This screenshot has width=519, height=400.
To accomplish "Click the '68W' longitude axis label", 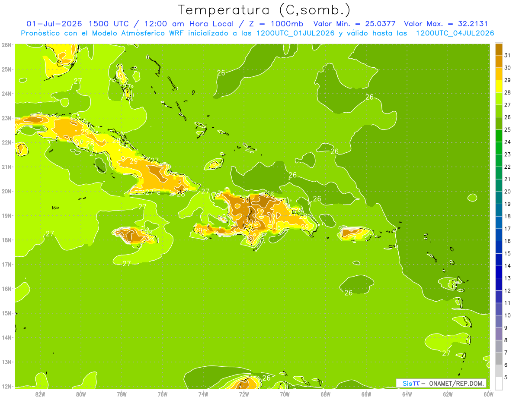I will pyautogui.click(x=326, y=394).
